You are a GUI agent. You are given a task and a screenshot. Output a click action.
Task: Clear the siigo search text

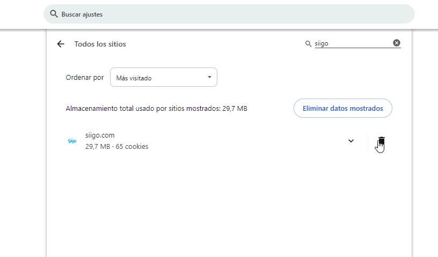[x=397, y=43]
